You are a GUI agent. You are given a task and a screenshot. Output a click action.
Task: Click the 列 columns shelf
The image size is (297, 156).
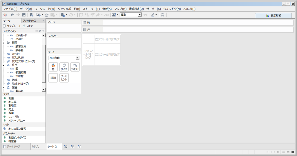(188, 23)
